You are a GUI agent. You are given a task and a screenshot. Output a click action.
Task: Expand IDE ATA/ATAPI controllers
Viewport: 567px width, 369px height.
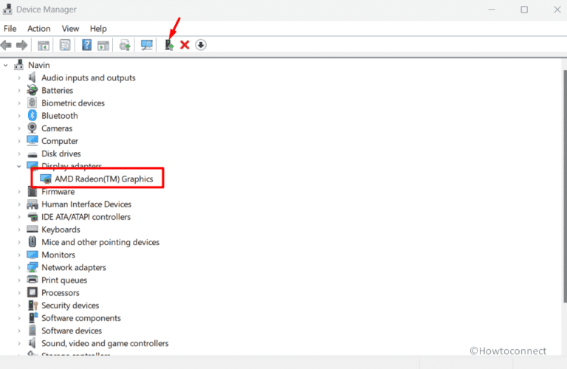click(19, 217)
